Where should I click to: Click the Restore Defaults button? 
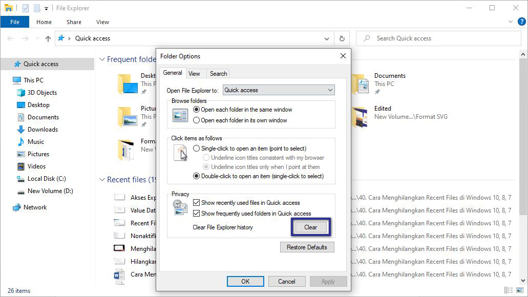[307, 247]
